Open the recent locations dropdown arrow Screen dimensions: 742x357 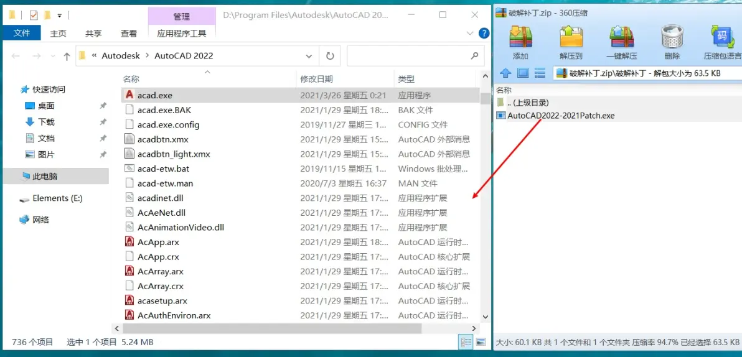tap(53, 56)
